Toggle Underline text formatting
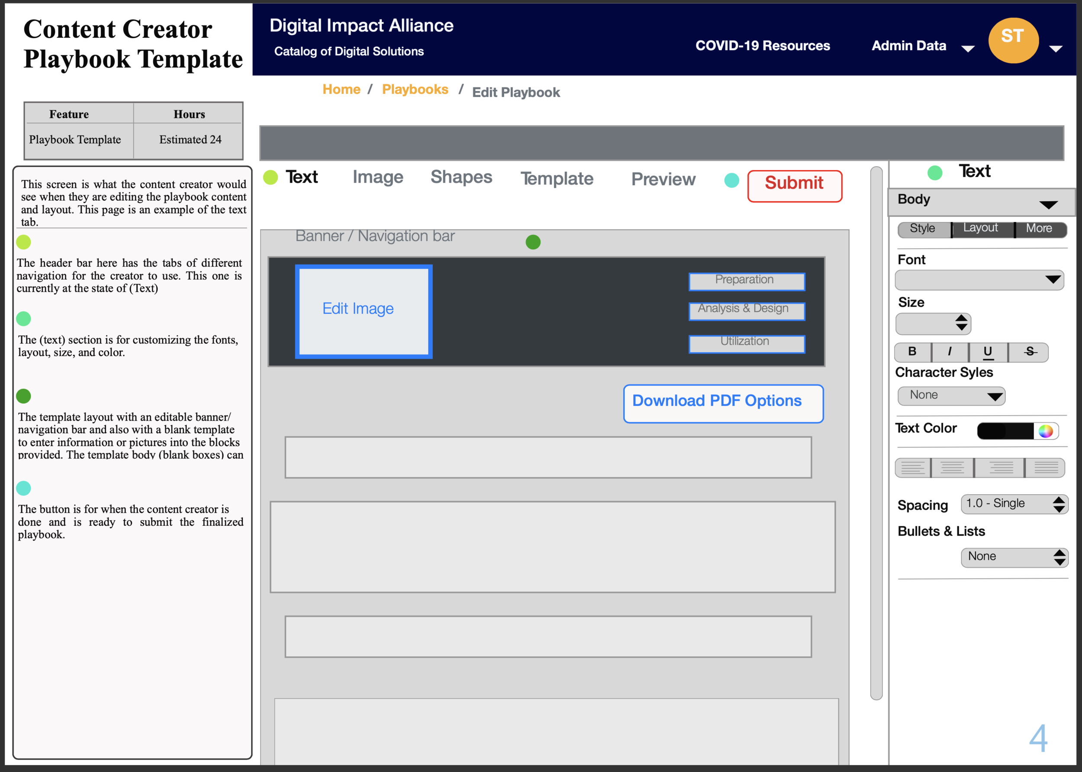Image resolution: width=1082 pixels, height=772 pixels. pos(988,352)
